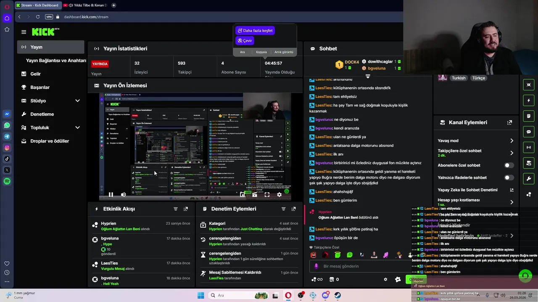Select Kopyala in the popup
The width and height of the screenshot is (538, 302).
click(261, 52)
